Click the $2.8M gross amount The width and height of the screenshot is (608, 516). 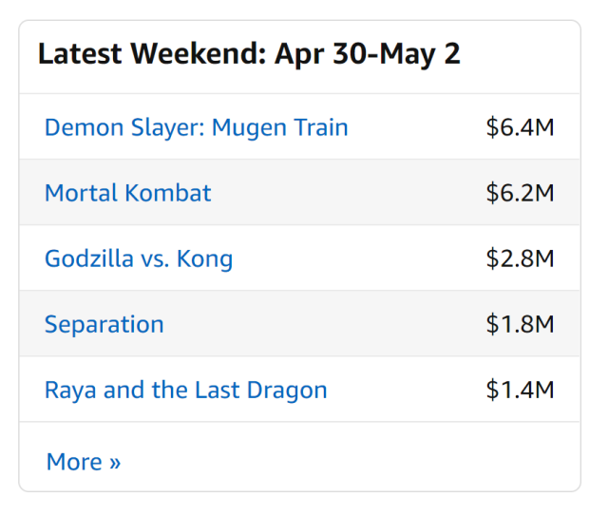pos(520,258)
